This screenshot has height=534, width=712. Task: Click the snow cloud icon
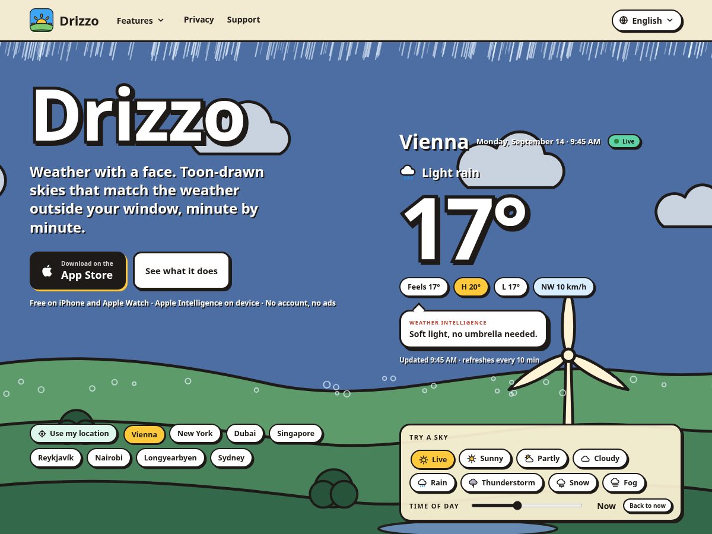(561, 483)
